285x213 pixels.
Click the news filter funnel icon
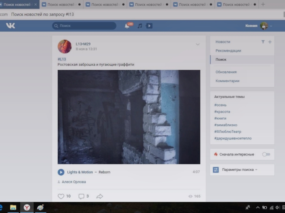tap(263, 42)
